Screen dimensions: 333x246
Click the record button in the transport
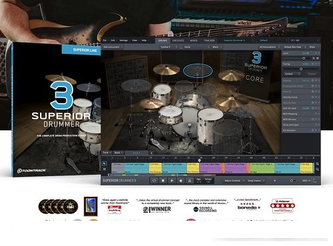tap(180, 181)
